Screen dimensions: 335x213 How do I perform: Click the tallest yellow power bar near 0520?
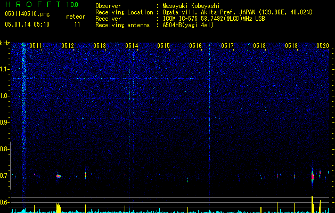pos(312,204)
